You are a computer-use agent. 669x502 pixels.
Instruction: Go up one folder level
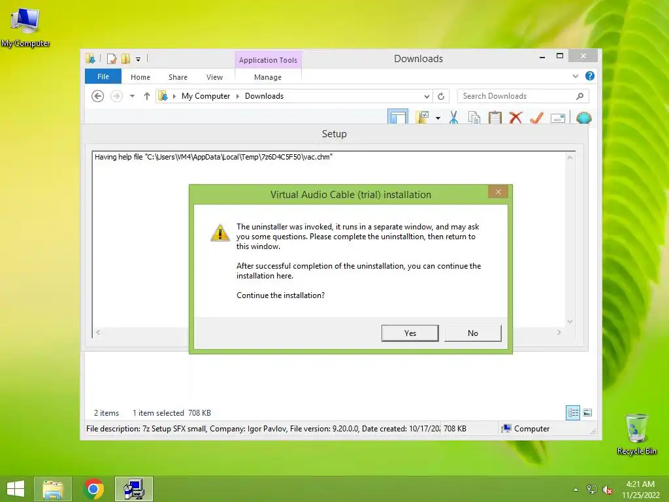pos(147,96)
